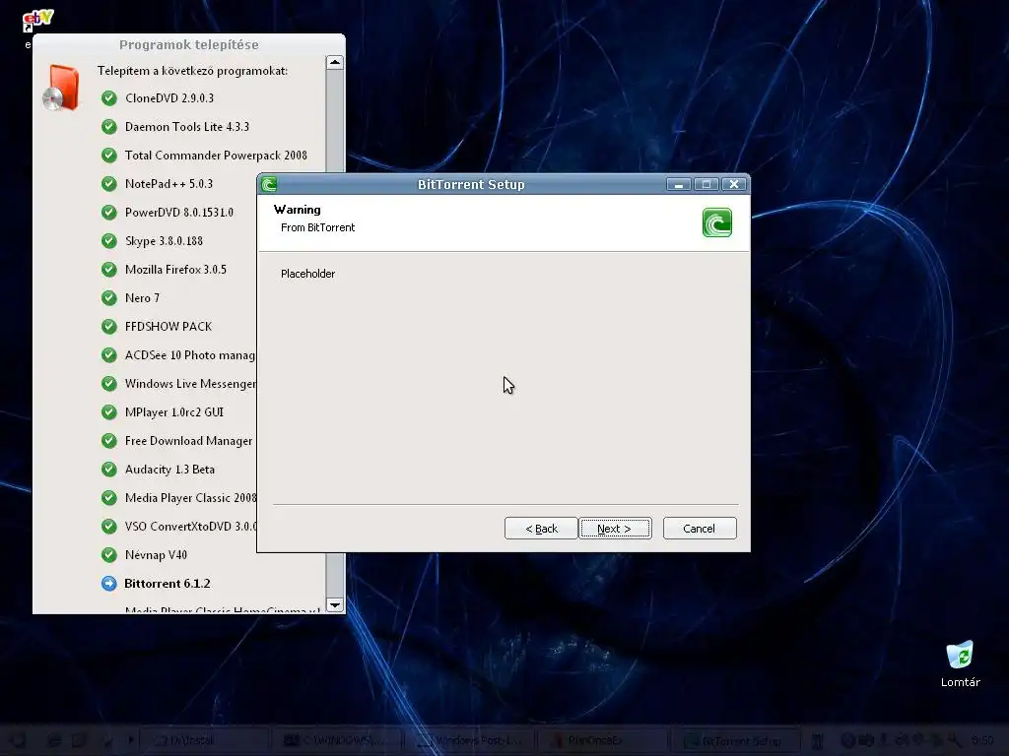Select Total Commander Powerpack 2008 entry
Screen dimensions: 1009x756
pyautogui.click(x=216, y=155)
